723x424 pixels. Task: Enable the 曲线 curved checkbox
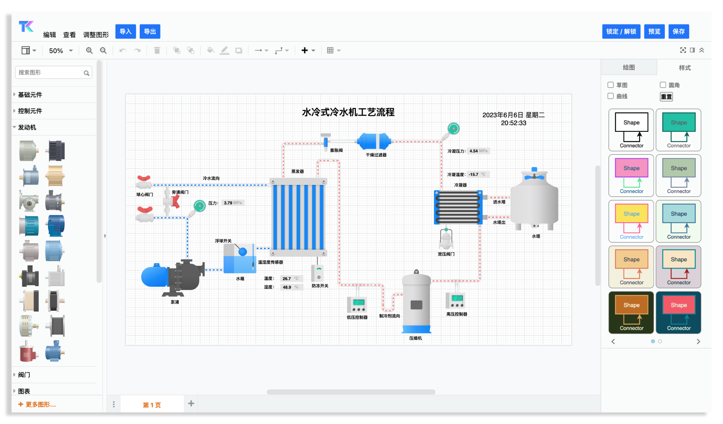tap(611, 96)
